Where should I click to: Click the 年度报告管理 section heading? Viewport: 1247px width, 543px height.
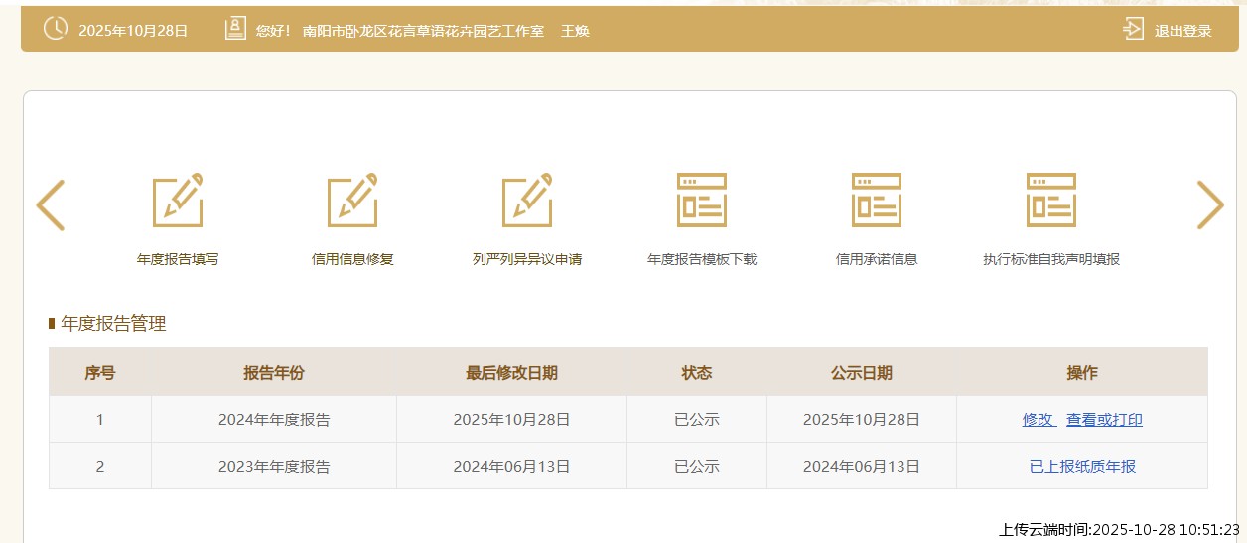coord(113,324)
